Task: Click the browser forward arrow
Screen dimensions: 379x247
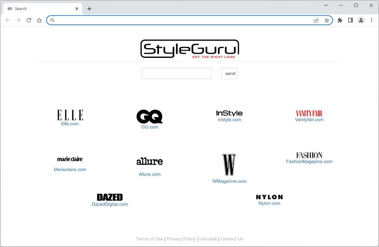Action: [x=18, y=20]
